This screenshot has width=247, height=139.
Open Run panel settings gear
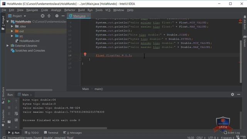(x=232, y=94)
